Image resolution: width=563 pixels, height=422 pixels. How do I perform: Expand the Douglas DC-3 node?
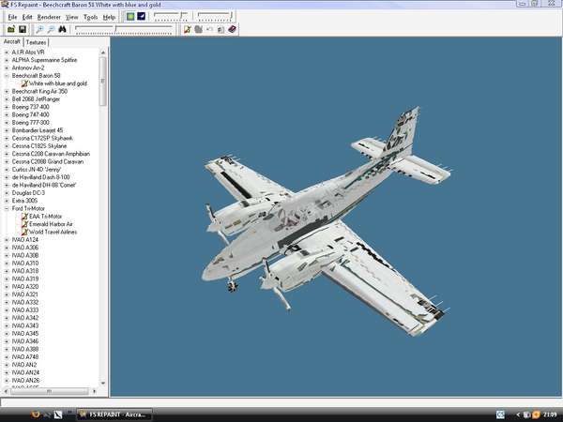click(x=7, y=193)
